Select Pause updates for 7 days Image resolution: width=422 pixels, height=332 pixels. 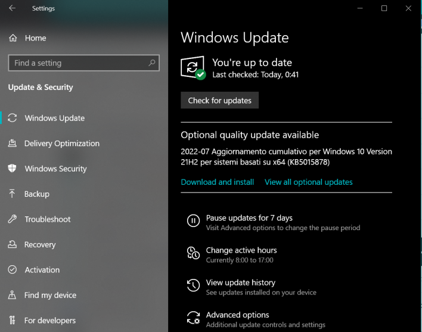tap(249, 218)
